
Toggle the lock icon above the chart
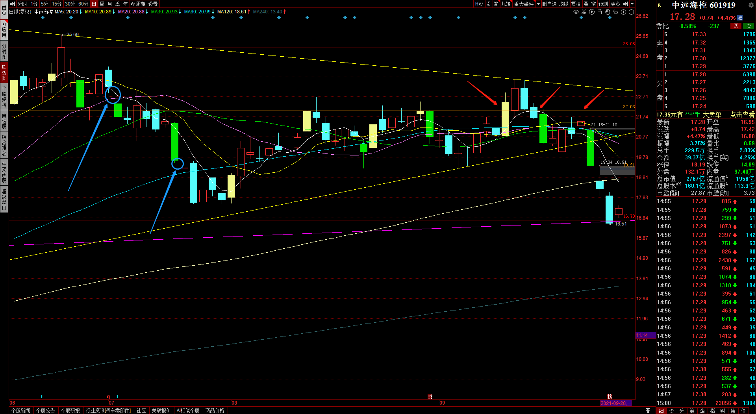(x=600, y=12)
